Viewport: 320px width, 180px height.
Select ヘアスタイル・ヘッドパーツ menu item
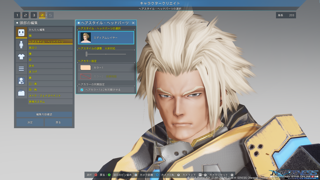pos(50,42)
